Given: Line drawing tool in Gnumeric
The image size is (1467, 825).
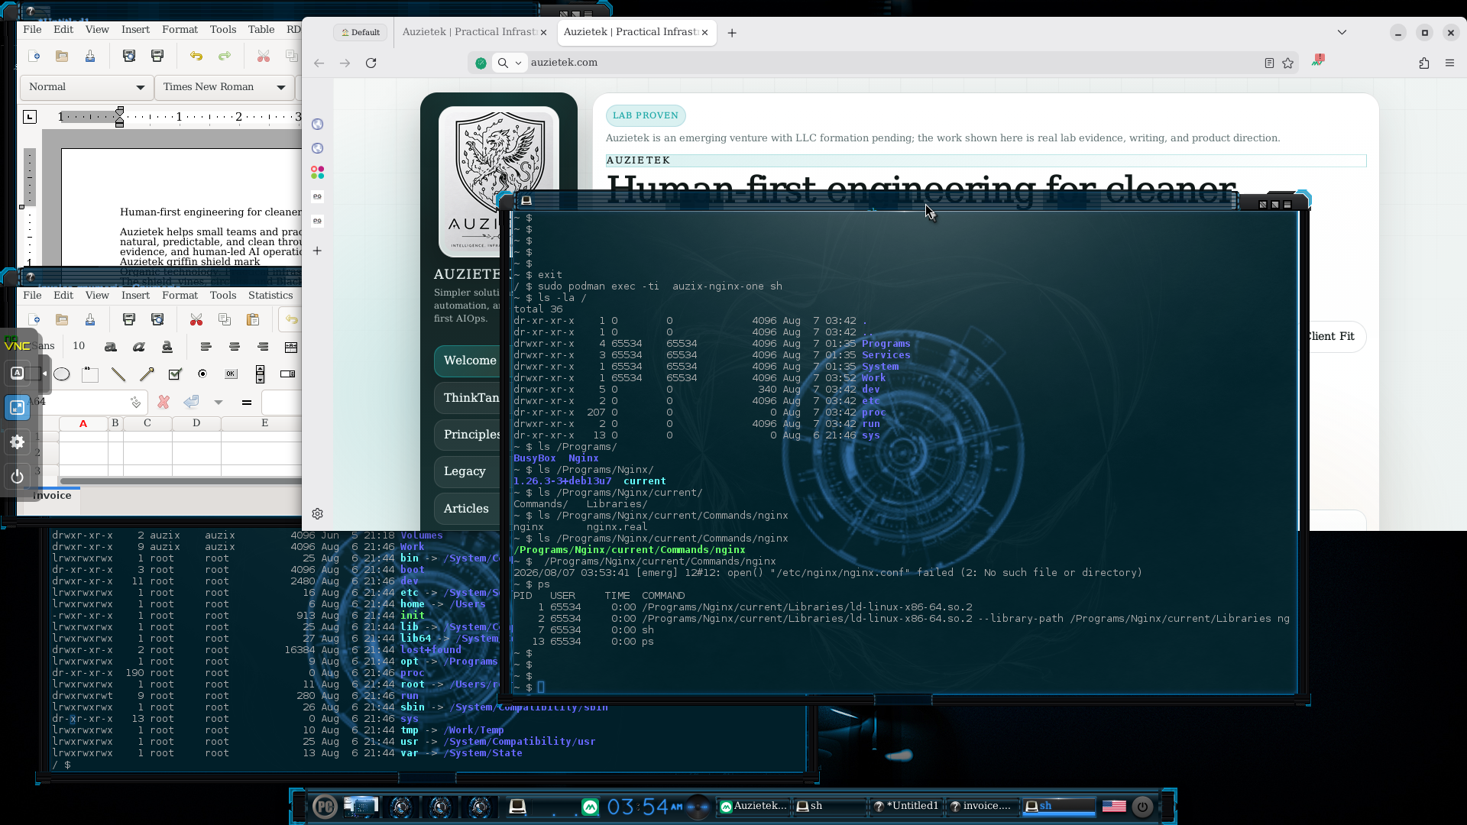Looking at the screenshot, I should tap(118, 374).
